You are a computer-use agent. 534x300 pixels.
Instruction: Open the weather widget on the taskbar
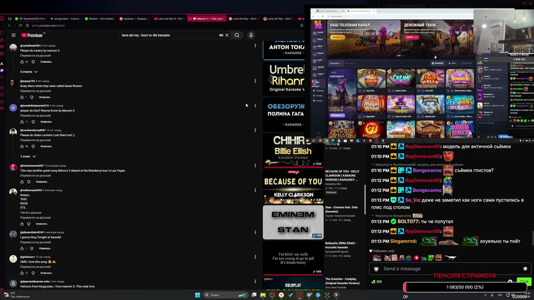click(x=17, y=295)
